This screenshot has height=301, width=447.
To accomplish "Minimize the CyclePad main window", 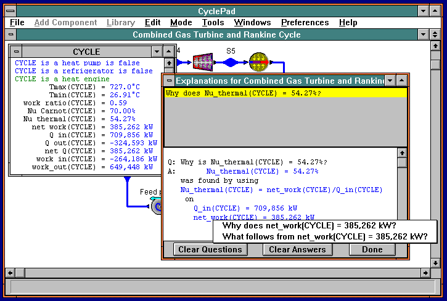I will tap(424, 11).
